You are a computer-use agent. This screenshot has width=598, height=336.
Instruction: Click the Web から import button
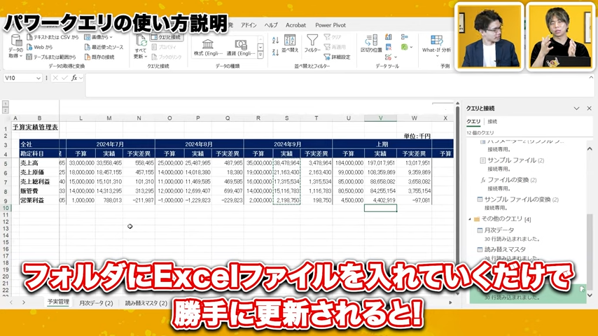click(40, 48)
